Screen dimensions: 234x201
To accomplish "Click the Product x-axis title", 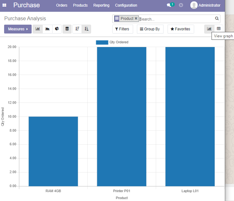I will point(122,198).
